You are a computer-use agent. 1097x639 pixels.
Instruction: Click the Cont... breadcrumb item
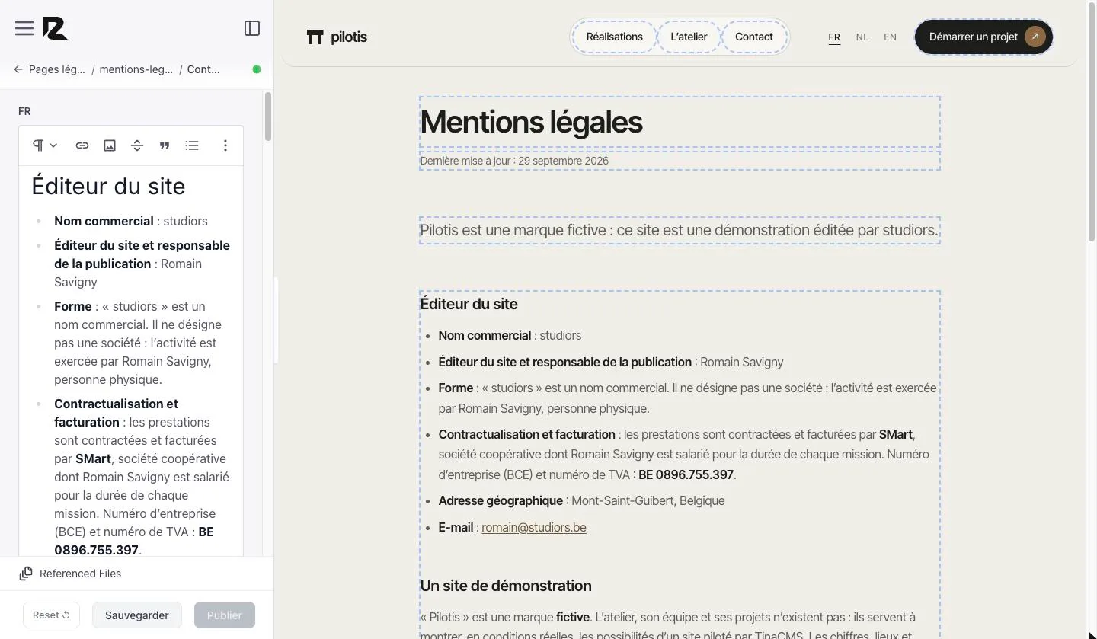203,69
